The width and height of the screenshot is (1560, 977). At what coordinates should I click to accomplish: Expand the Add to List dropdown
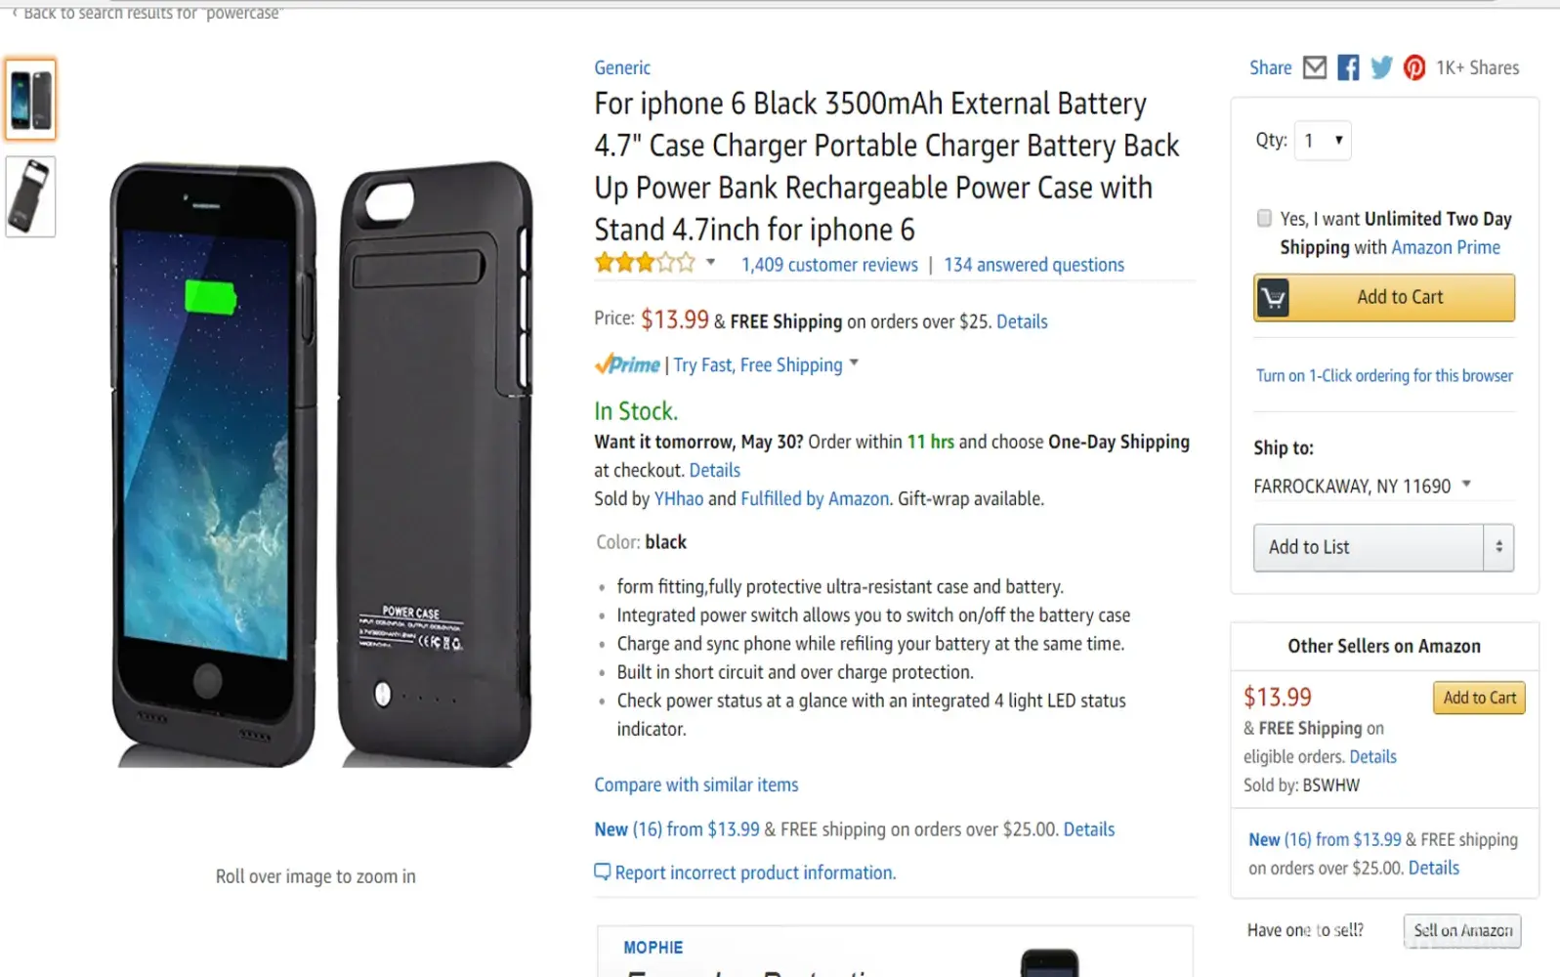pyautogui.click(x=1498, y=547)
